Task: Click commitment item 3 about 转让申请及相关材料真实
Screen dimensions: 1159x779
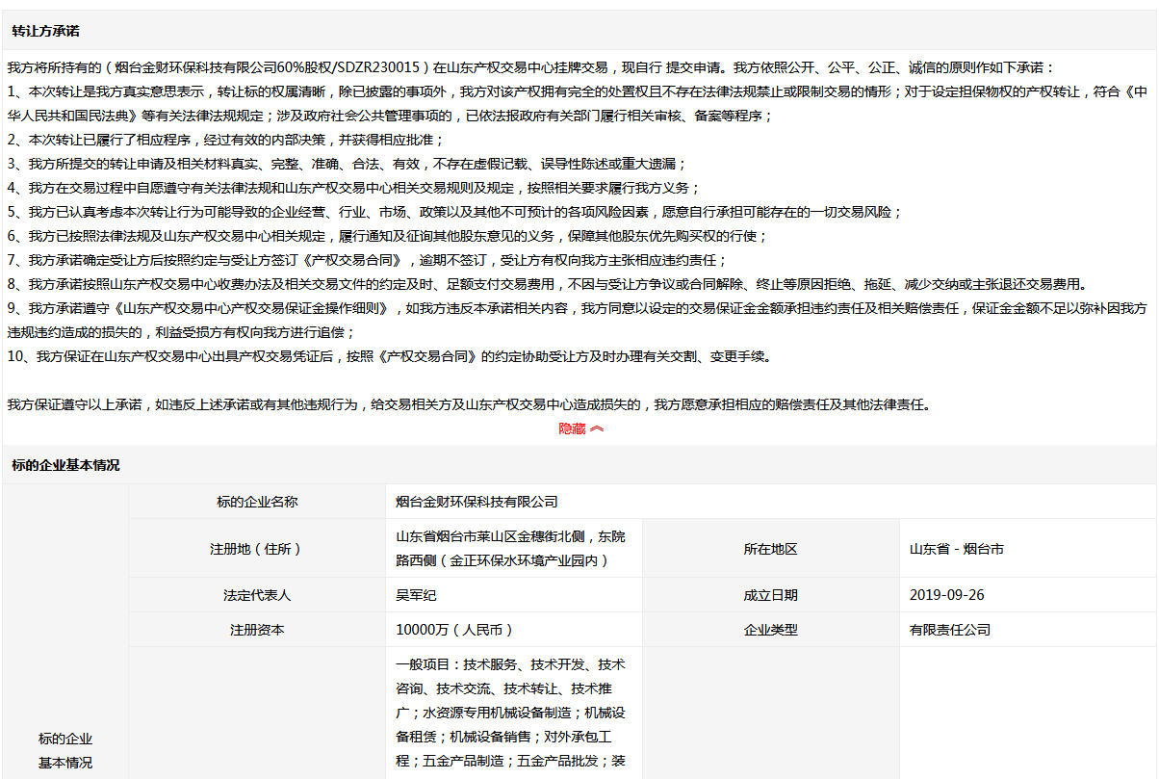Action: point(346,164)
